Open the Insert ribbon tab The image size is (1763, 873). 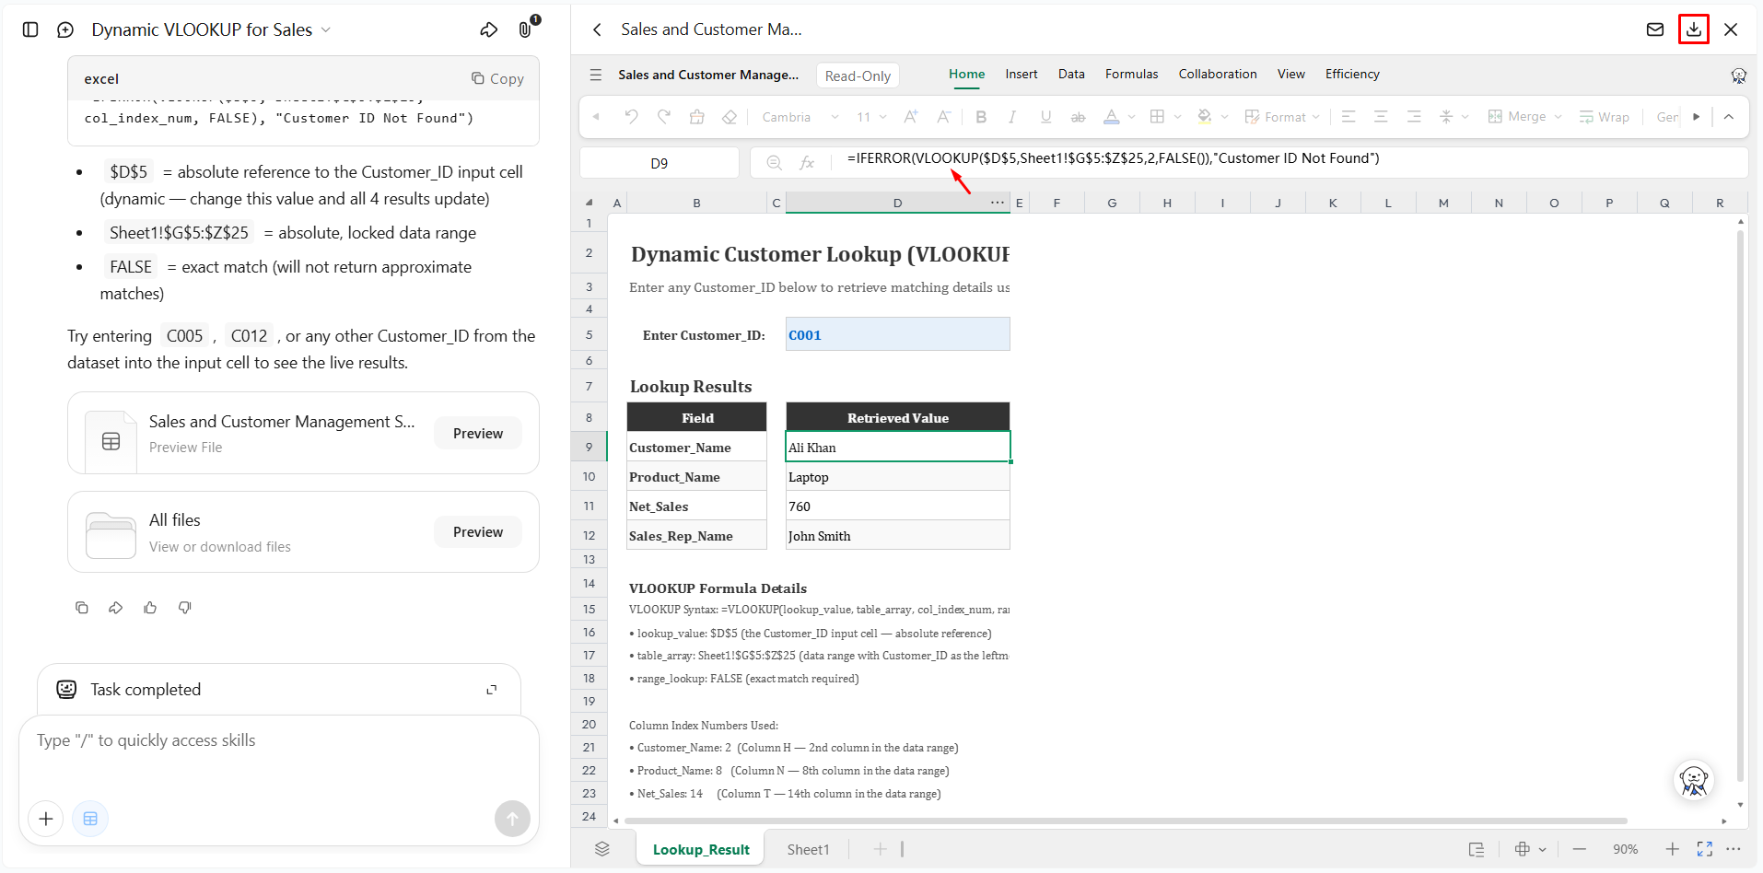coord(1021,75)
